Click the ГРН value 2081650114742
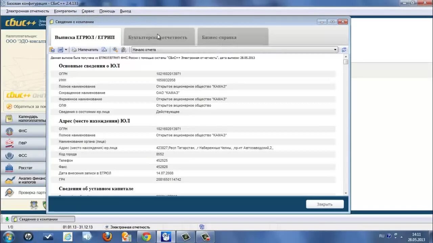Viewport: 433px width, 243px height. click(x=168, y=180)
